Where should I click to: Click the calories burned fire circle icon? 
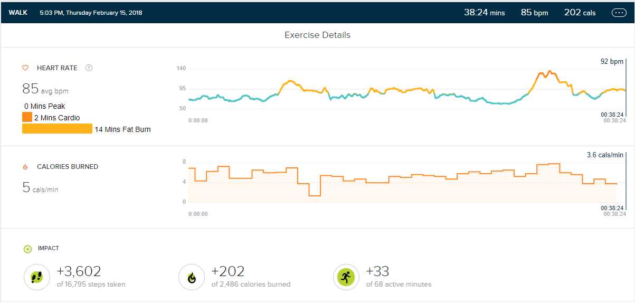pos(192,277)
